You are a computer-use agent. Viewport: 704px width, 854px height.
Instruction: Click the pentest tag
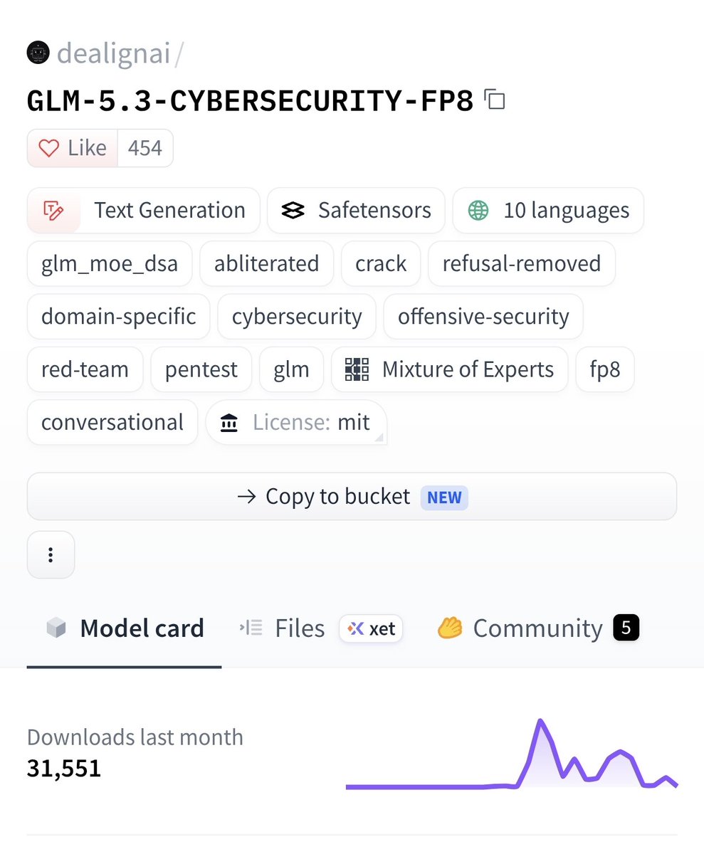tap(201, 369)
